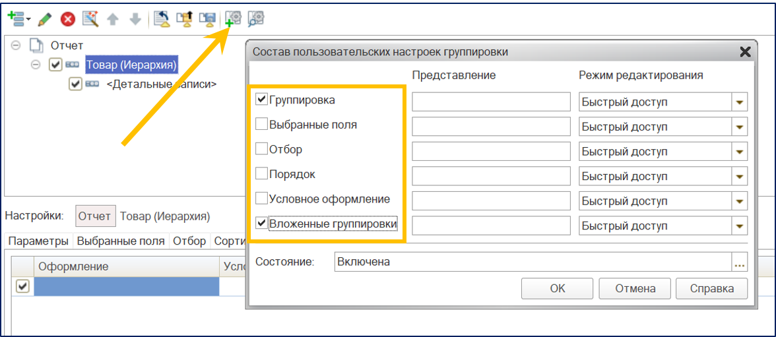The image size is (776, 337).
Task: Open the edit mode dropdown for Группировка row
Action: pos(739,102)
